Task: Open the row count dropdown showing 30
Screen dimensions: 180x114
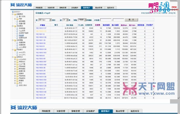Action: click(x=65, y=20)
